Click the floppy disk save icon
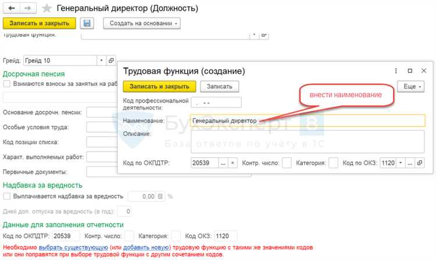 click(x=87, y=23)
